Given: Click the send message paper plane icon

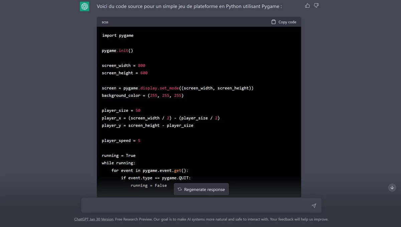Looking at the screenshot, I should click(x=314, y=206).
